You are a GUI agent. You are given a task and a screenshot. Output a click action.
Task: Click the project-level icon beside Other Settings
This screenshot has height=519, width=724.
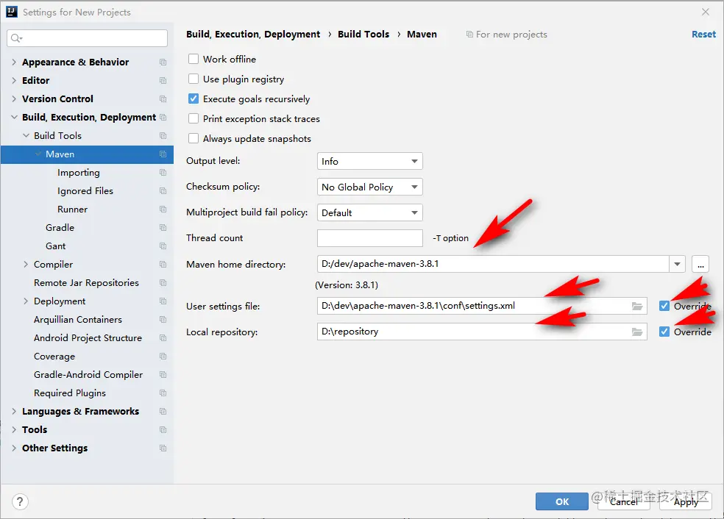163,448
